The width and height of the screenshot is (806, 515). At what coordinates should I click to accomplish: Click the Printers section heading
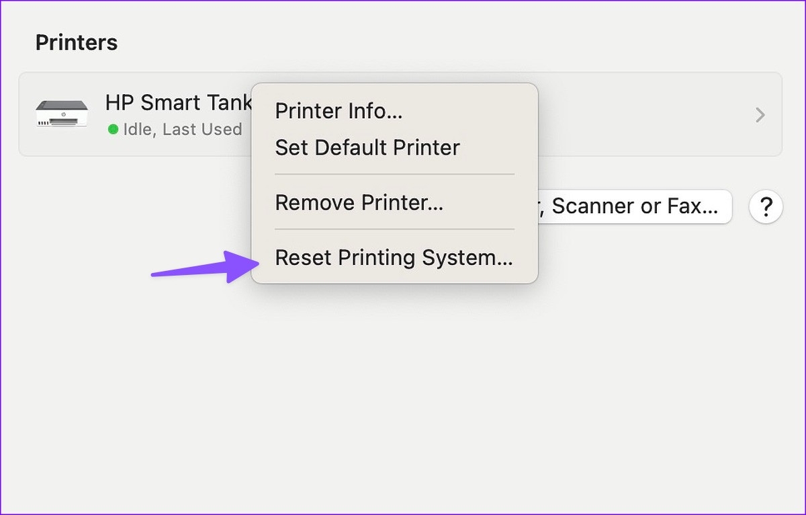(76, 43)
